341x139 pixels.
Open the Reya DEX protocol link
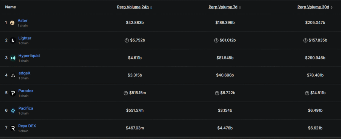click(x=27, y=126)
